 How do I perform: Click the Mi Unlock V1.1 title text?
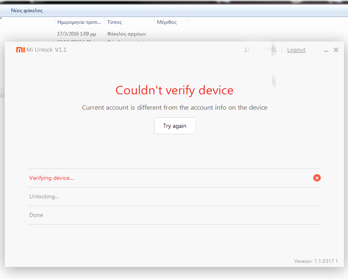[46, 50]
